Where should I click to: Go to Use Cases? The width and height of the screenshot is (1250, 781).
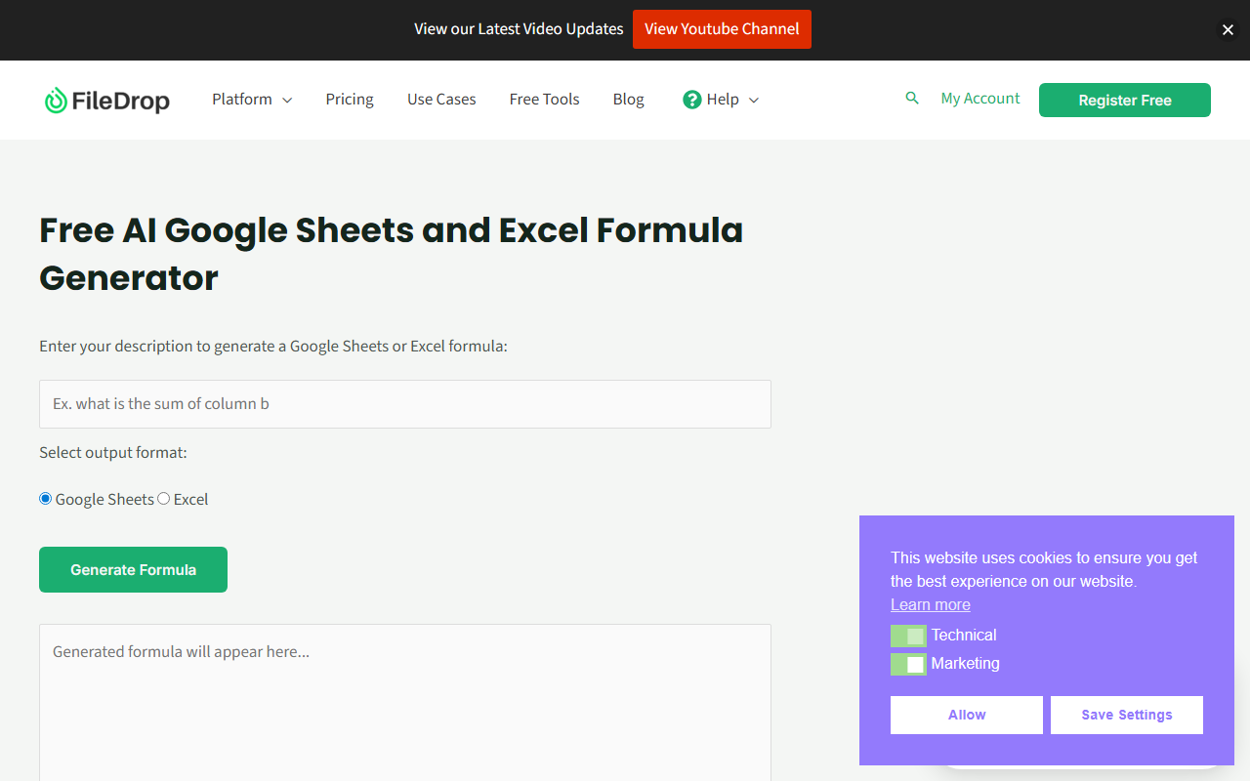tap(441, 100)
